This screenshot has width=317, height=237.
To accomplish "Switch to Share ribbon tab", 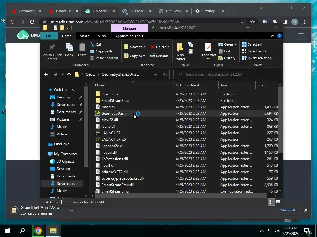I will pyautogui.click(x=85, y=36).
